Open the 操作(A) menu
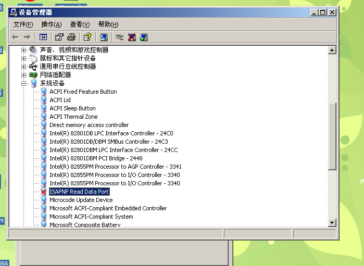Screen dimensions: 364x266 51,24
